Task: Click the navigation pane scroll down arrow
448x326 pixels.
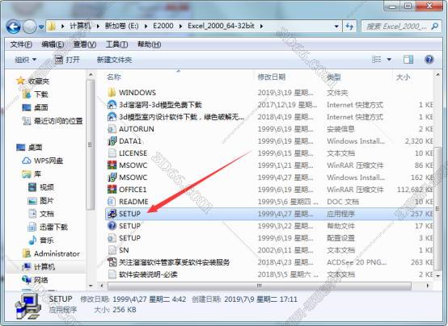Action: (x=91, y=286)
